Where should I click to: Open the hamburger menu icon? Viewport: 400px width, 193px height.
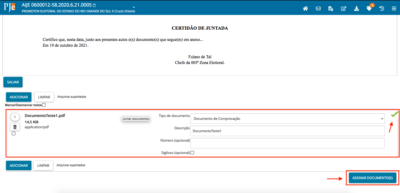(394, 8)
